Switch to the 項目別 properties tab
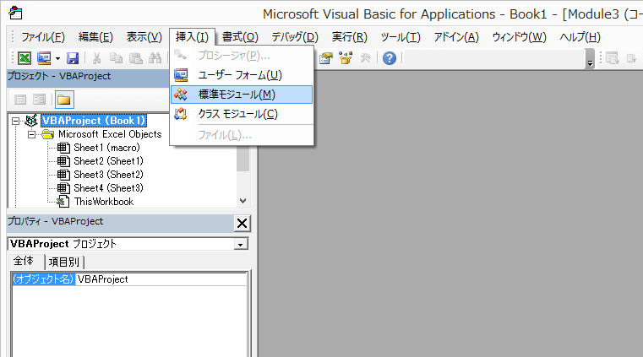Viewport: 643px width, 357px height. (x=64, y=262)
